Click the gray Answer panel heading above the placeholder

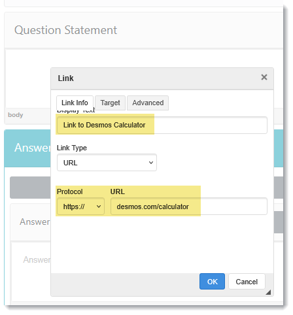click(35, 222)
